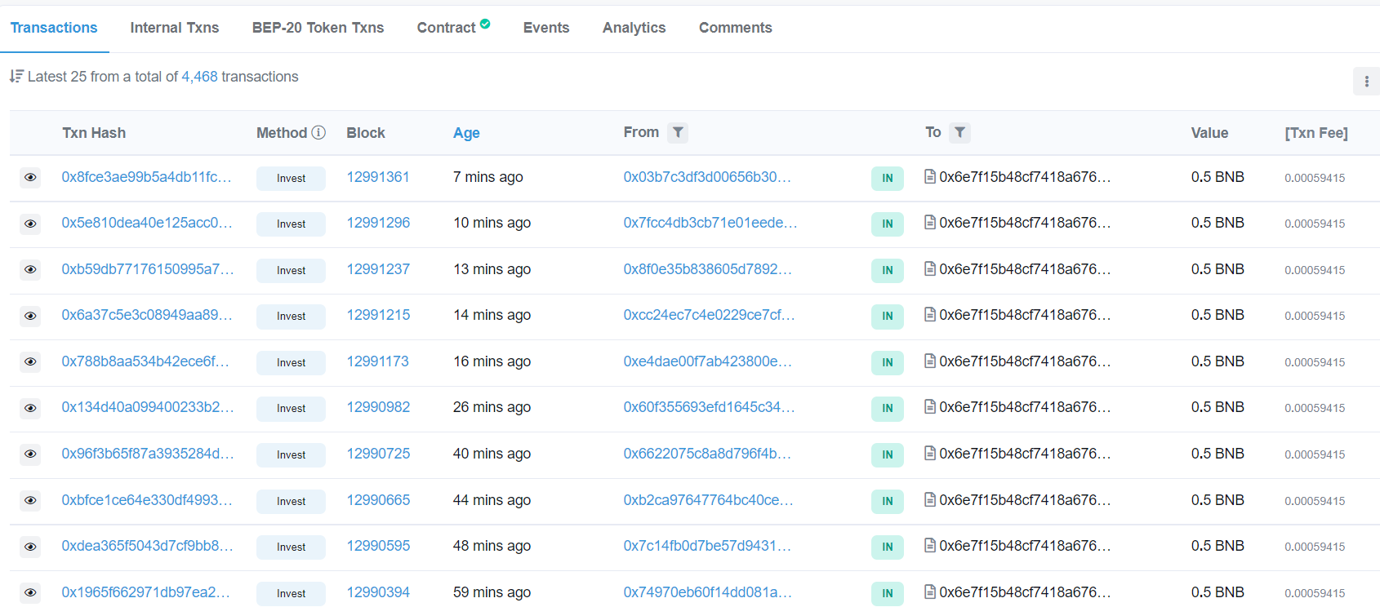Preview transaction 0x134d40a099400233b2 with eye icon
This screenshot has height=616, width=1380.
pyautogui.click(x=30, y=408)
